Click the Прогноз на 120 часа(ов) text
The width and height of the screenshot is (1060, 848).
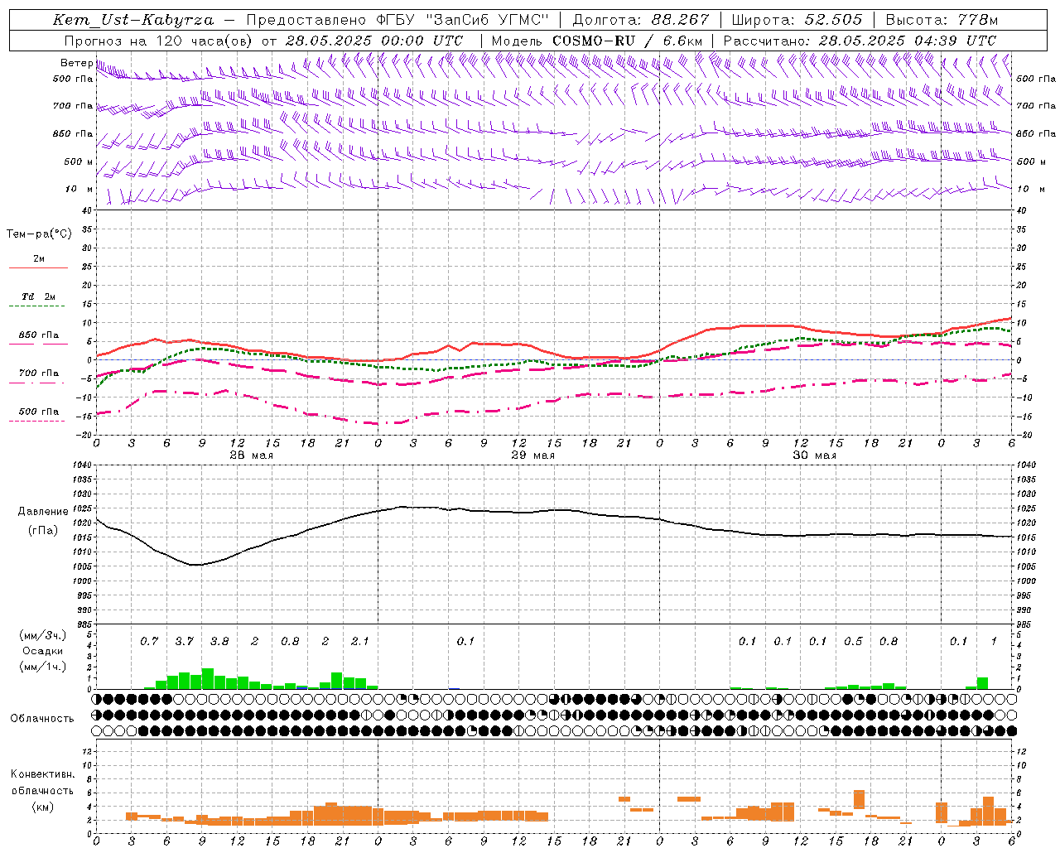pyautogui.click(x=160, y=41)
